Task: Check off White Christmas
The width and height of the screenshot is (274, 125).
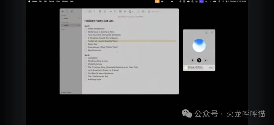Action: tap(86, 64)
